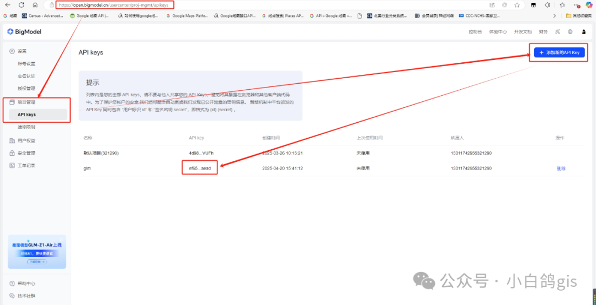Open browser more options menu
Viewport: 596px width, 305px height.
tap(577, 5)
